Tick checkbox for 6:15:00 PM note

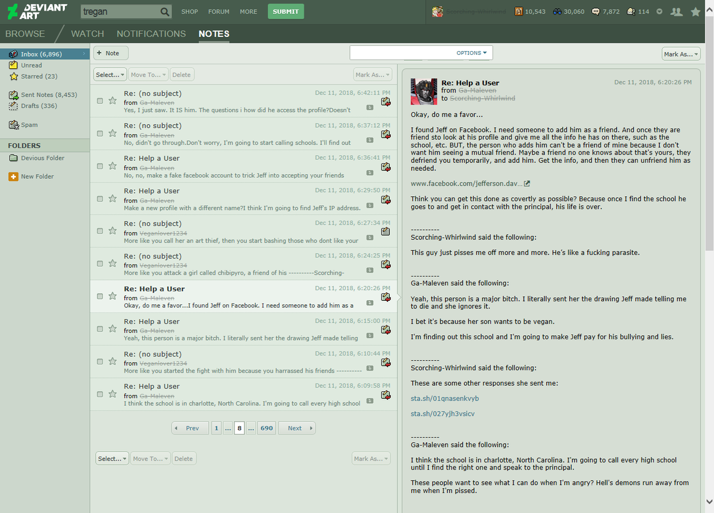(100, 329)
